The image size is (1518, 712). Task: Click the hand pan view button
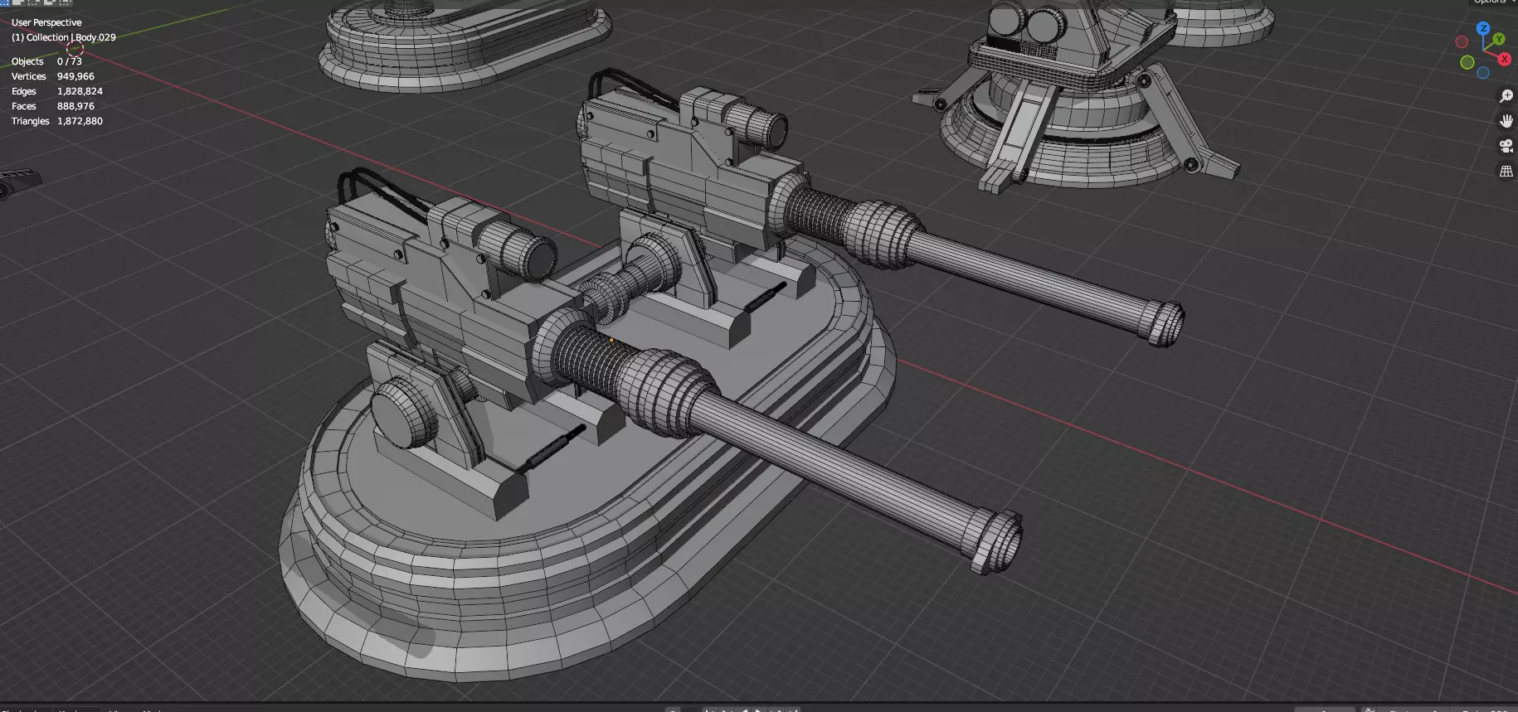pyautogui.click(x=1506, y=121)
